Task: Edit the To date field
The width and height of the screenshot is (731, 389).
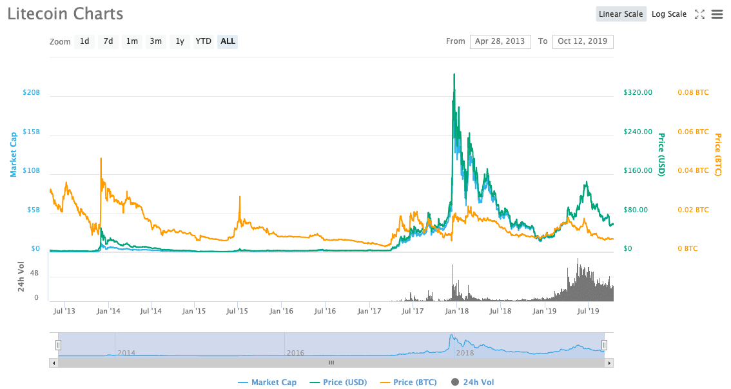Action: point(583,41)
